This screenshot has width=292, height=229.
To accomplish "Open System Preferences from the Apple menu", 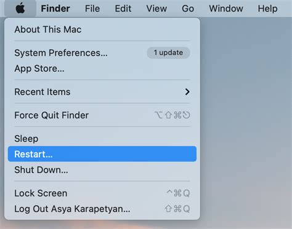I will (102, 53).
